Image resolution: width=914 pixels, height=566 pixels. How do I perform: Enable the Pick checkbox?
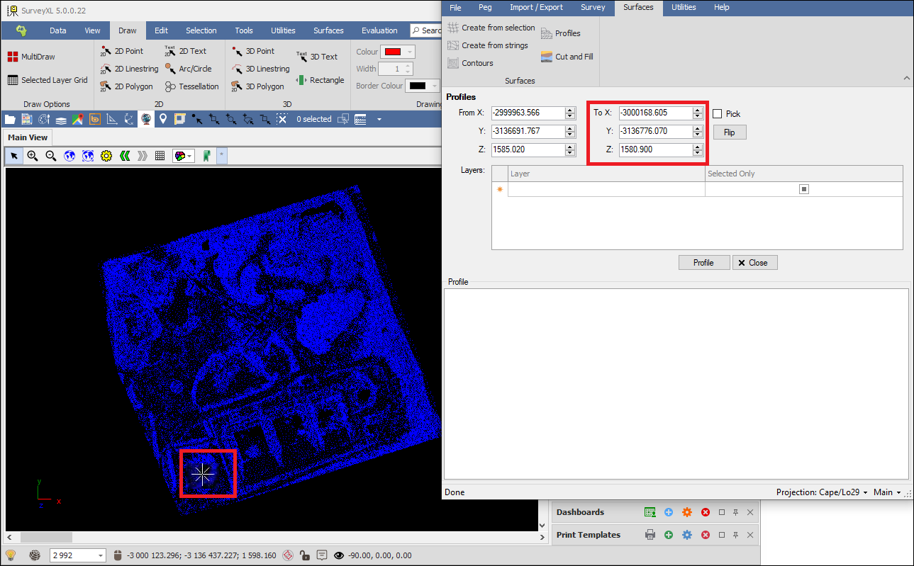(x=718, y=114)
